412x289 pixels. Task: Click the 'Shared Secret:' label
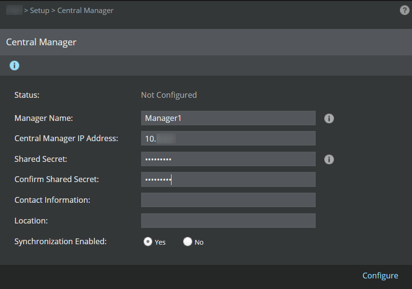point(41,159)
